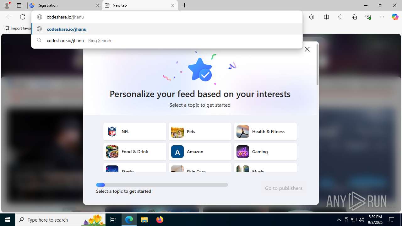Open the tab actions menu icon
402x226 pixels.
[19, 5]
